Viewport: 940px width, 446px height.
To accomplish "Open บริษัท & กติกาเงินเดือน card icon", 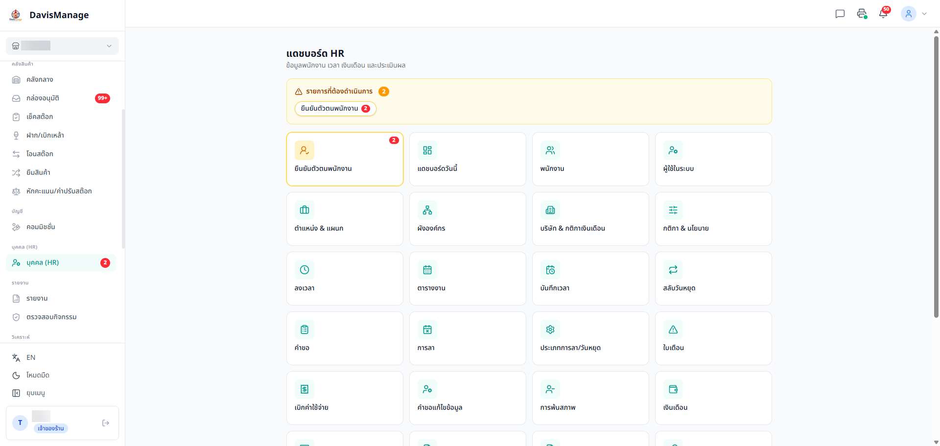I will 550,210.
